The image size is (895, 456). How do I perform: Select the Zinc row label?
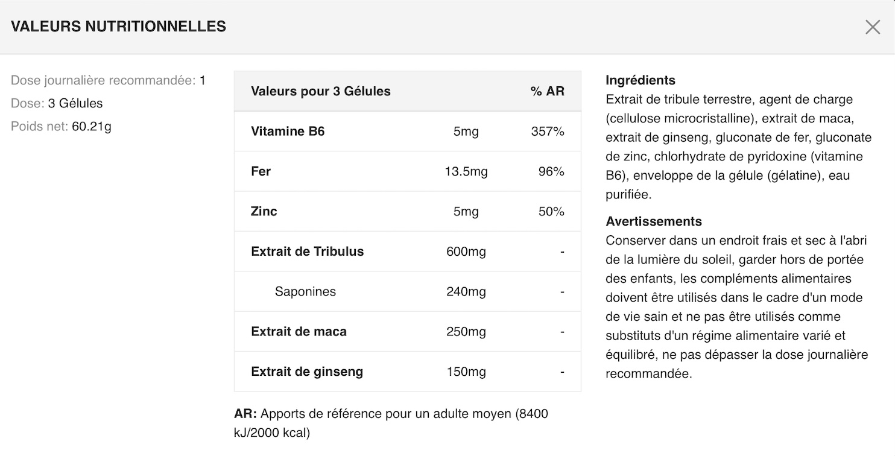pyautogui.click(x=264, y=211)
